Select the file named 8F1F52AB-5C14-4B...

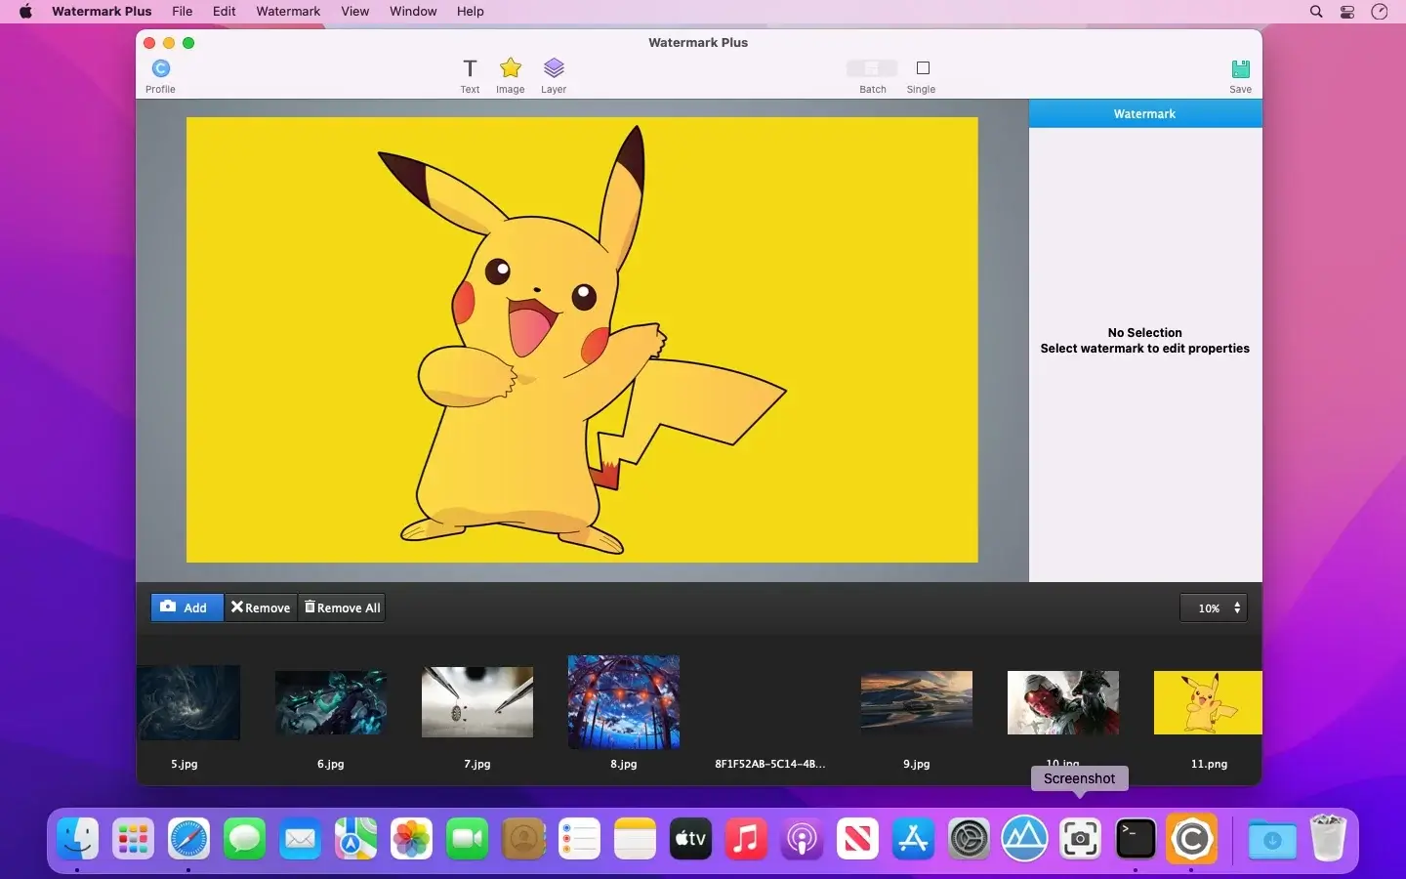pos(770,764)
